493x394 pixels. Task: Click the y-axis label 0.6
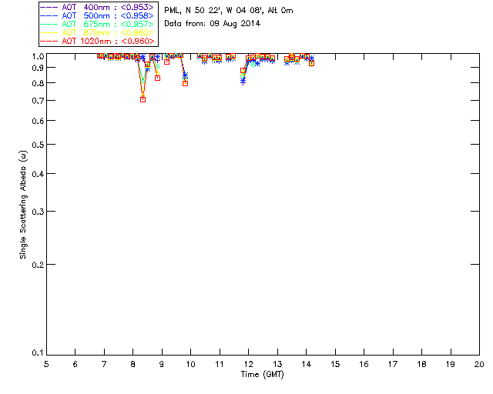38,121
